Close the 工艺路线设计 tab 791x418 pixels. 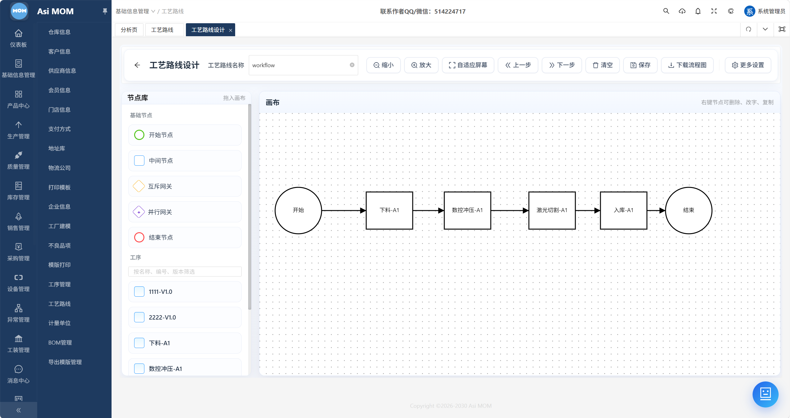pos(231,30)
